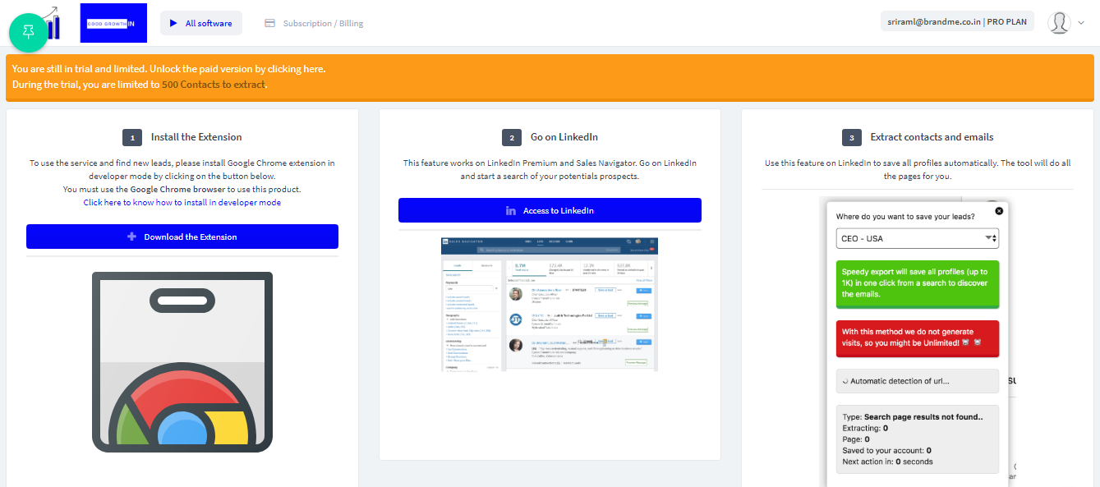Click the red unlimited method notice
The height and width of the screenshot is (487, 1100).
tap(918, 338)
